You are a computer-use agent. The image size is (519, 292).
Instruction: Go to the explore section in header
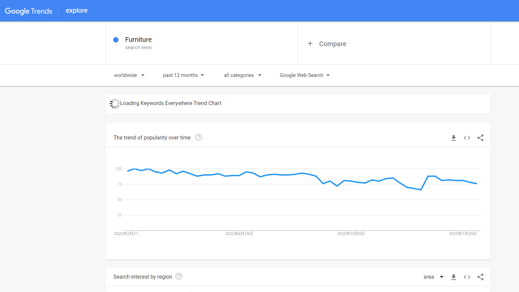click(x=77, y=10)
